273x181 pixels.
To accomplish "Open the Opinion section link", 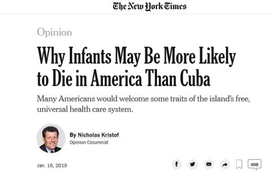I will [54, 32].
